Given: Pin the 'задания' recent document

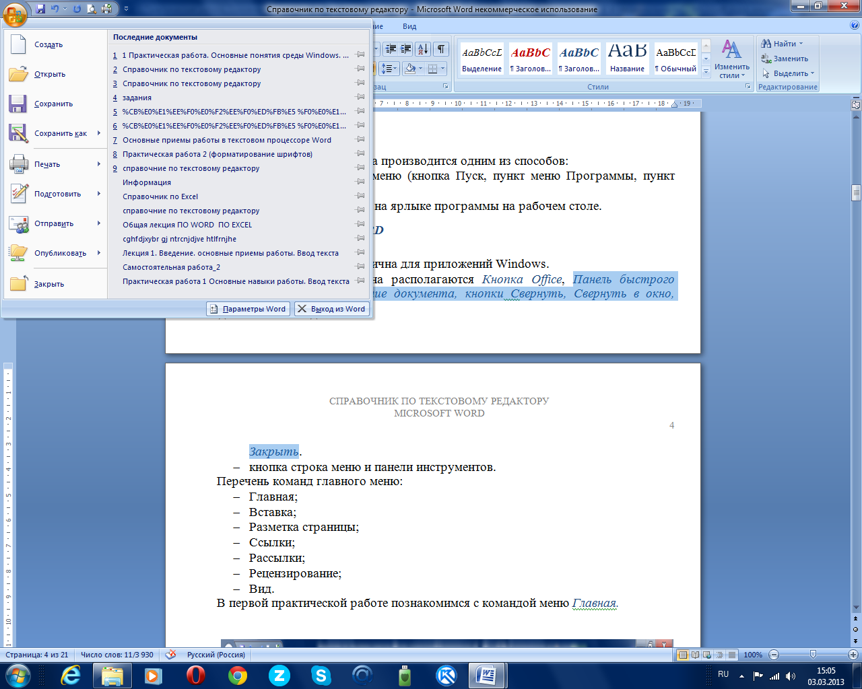Looking at the screenshot, I should pyautogui.click(x=360, y=98).
